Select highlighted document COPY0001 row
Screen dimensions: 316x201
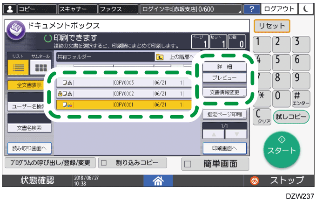pyautogui.click(x=124, y=104)
